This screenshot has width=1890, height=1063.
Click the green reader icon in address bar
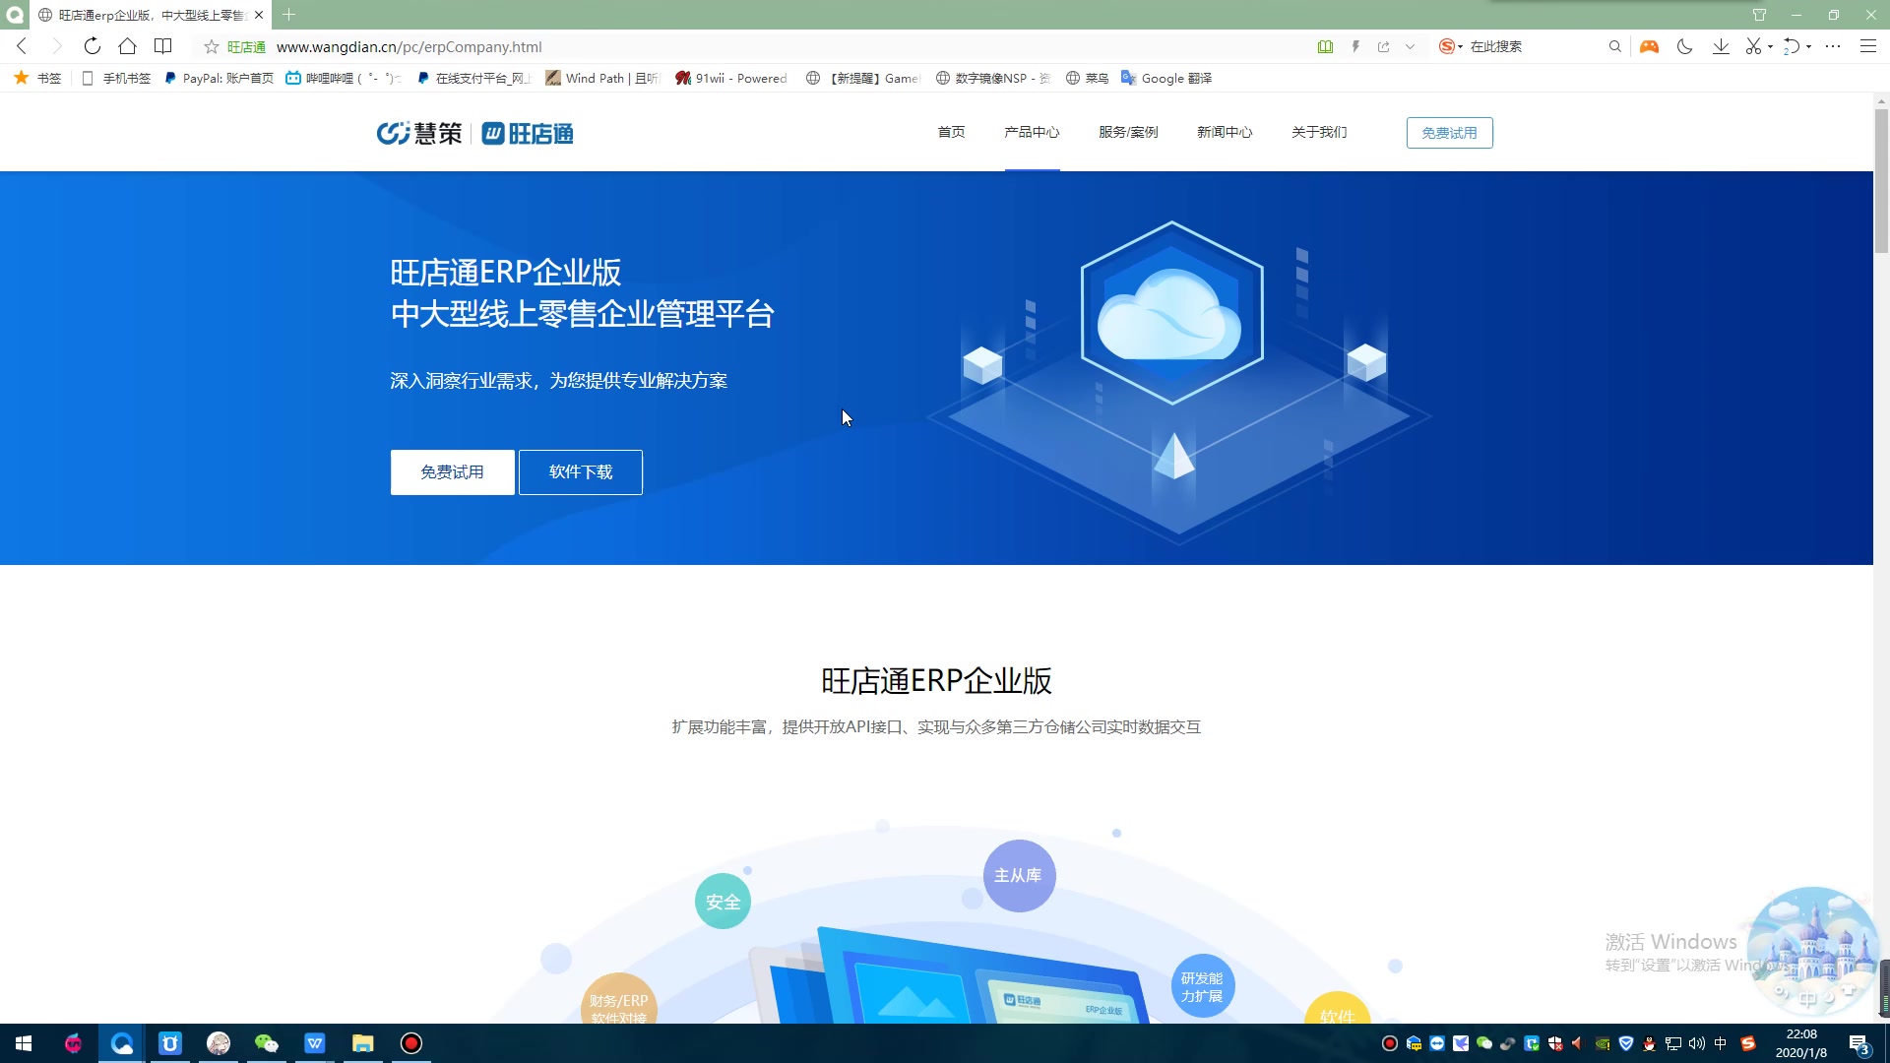1325,46
